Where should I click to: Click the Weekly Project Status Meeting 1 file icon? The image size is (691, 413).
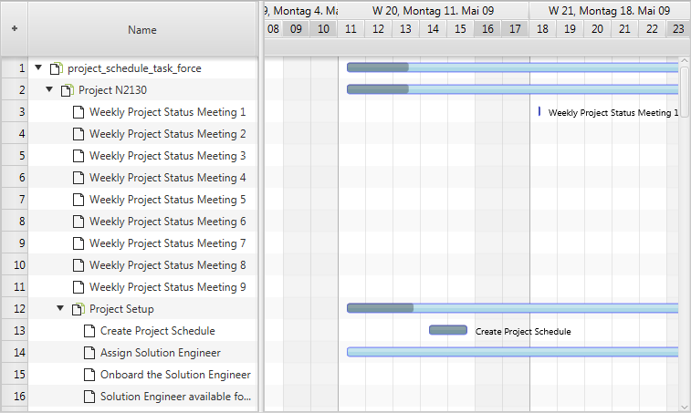tap(78, 112)
